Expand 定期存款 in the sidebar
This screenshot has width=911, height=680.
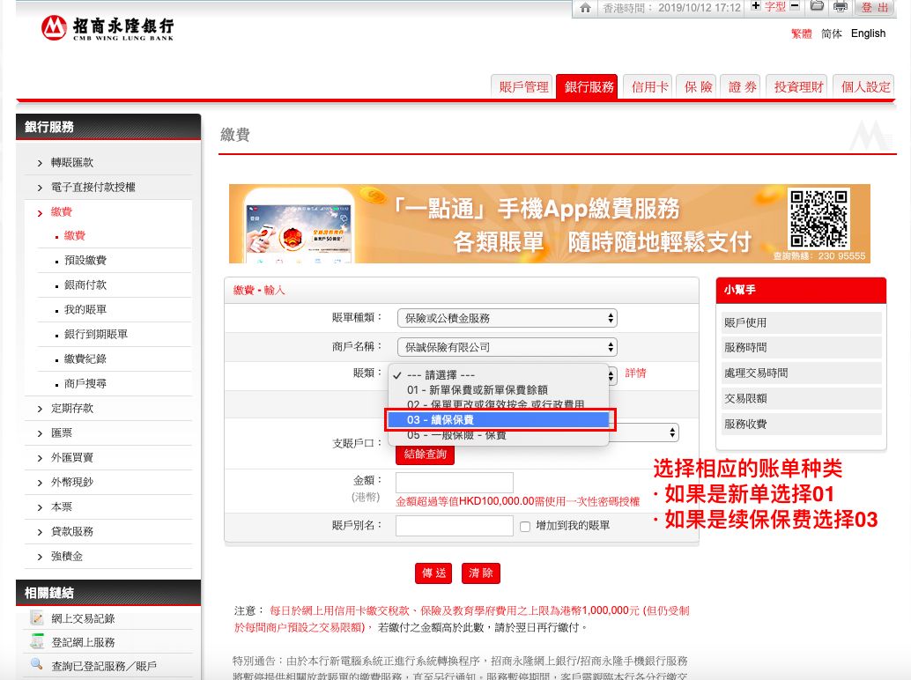click(72, 408)
